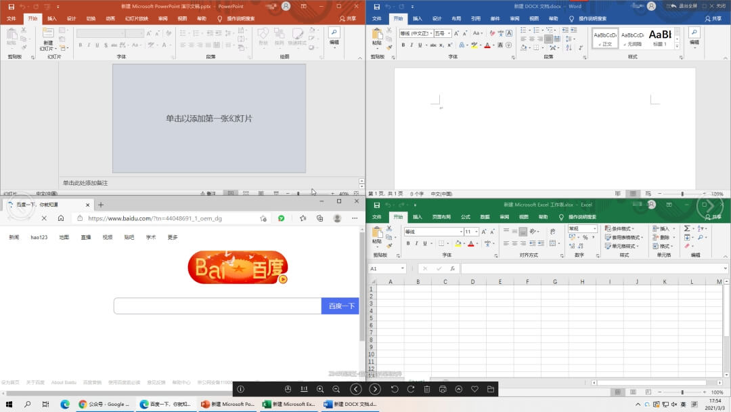Open the 插入 tab in Word
Viewport: 731px width, 412px height.
click(417, 19)
